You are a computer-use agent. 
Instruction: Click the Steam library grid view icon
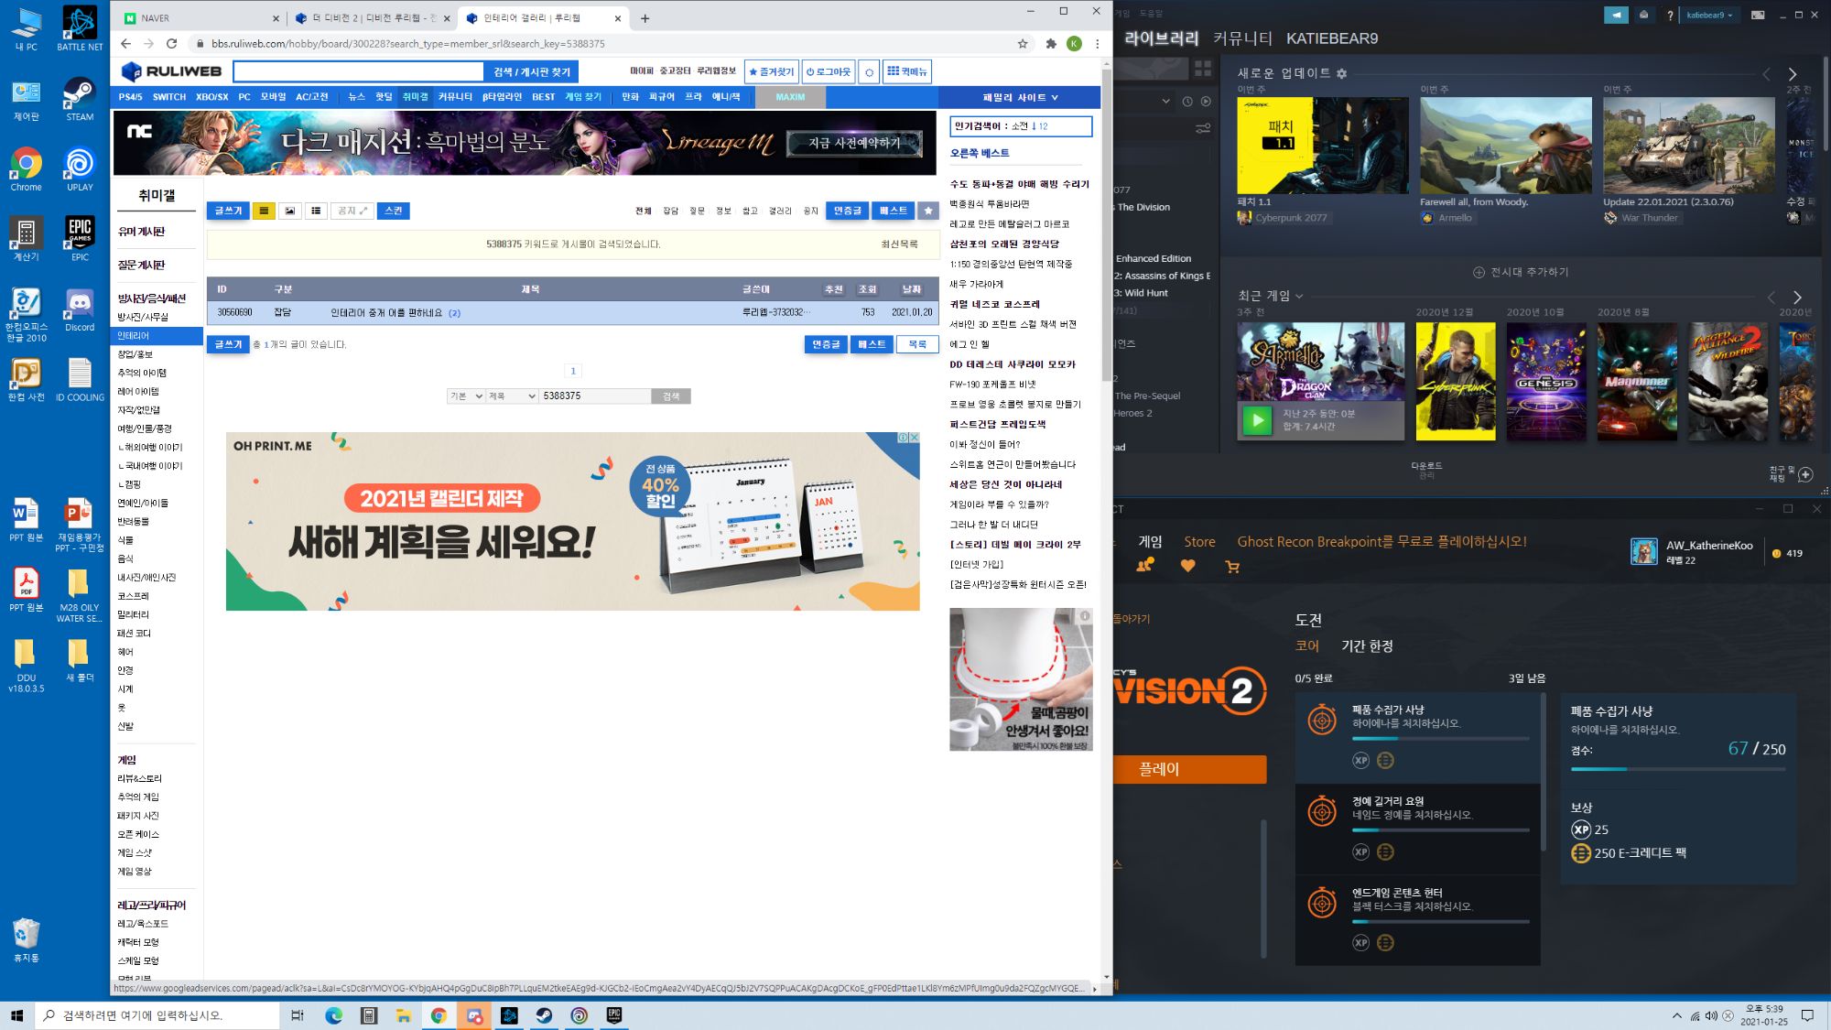click(1203, 69)
